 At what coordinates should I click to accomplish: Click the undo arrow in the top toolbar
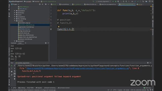143,2
